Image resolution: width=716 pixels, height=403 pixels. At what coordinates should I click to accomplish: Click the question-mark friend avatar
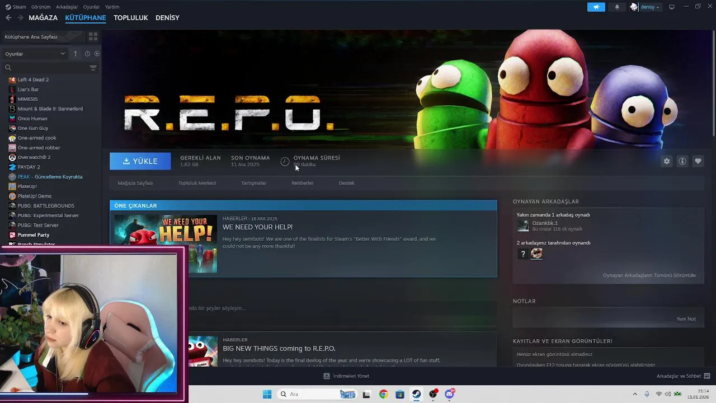click(x=523, y=254)
